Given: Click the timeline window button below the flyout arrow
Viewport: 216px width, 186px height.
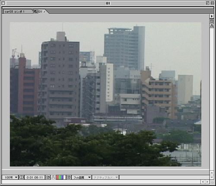Looking at the screenshot, I should coord(212,21).
